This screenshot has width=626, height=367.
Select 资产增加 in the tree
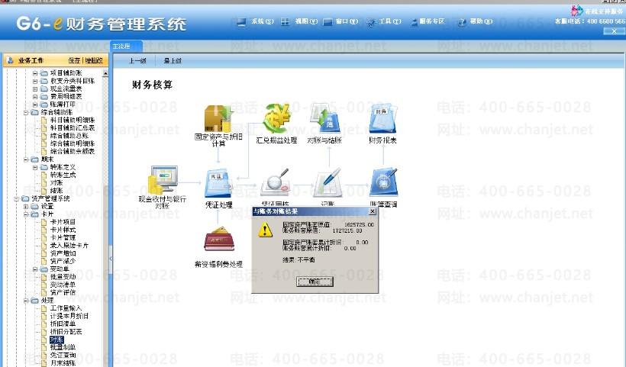63,253
